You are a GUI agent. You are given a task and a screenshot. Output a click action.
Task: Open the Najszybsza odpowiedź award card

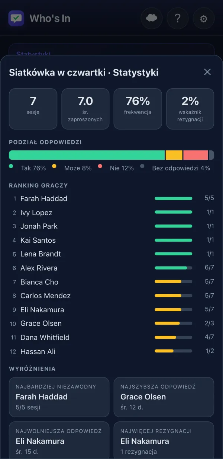[x=164, y=397]
